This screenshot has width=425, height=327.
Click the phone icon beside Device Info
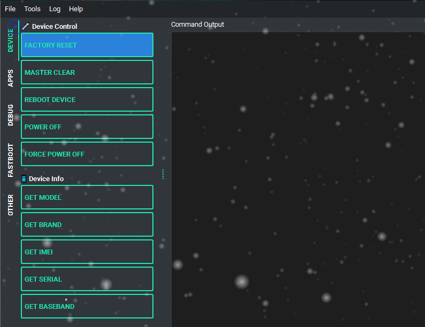pyautogui.click(x=24, y=178)
